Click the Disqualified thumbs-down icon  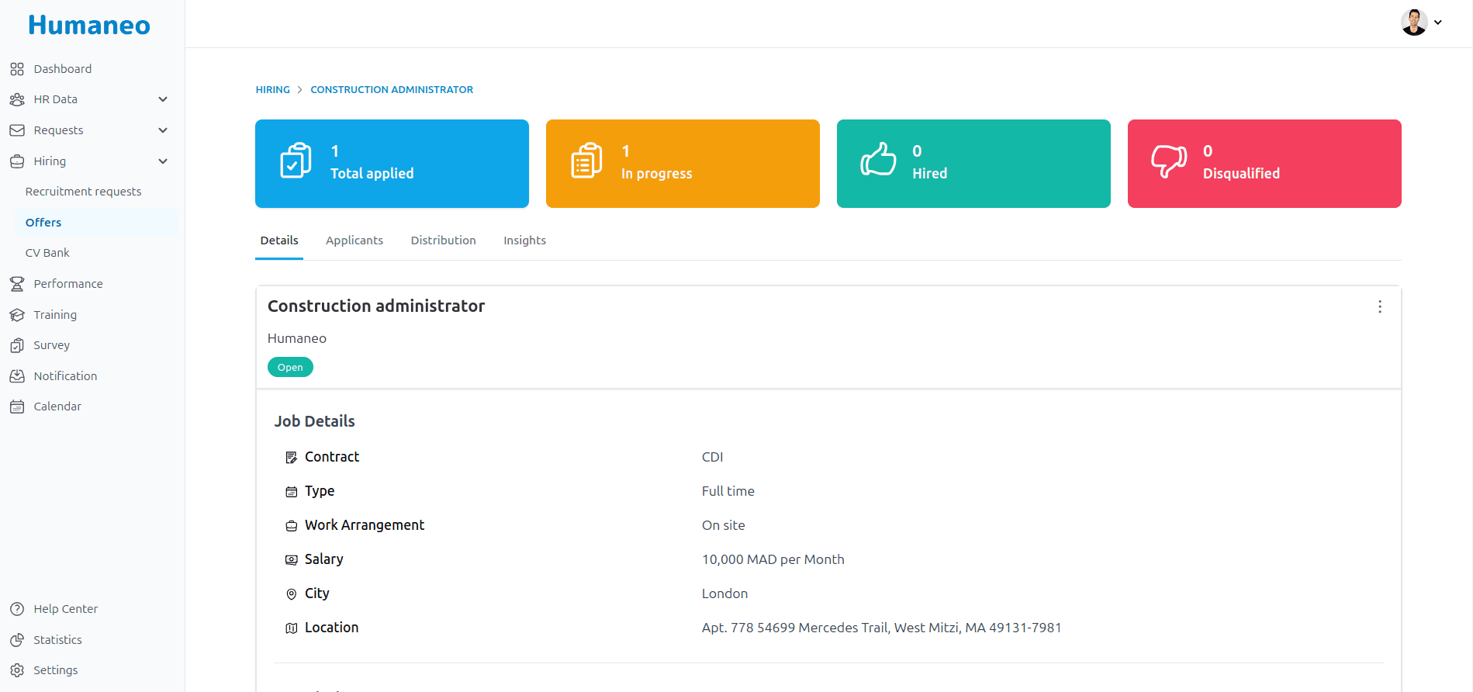[x=1169, y=161]
